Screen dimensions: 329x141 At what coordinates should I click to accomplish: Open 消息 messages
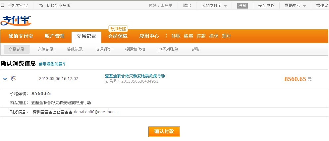click(243, 6)
